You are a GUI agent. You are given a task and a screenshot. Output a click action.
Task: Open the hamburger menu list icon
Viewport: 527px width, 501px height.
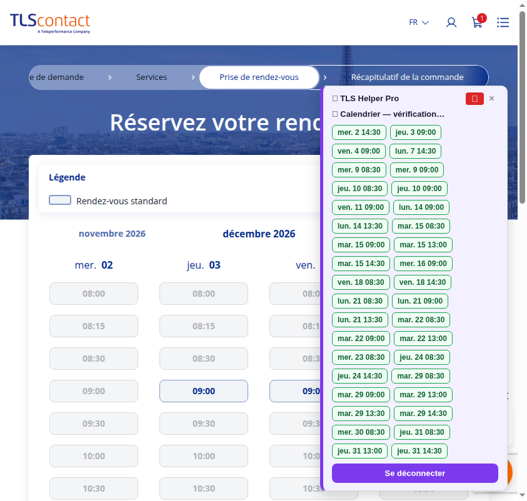tap(503, 22)
